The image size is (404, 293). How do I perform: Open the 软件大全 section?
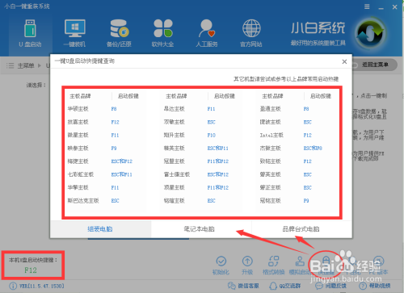[162, 34]
